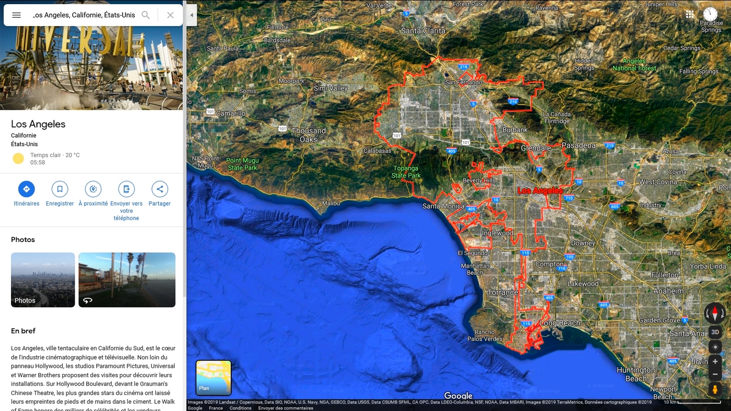Click the show my location button
The image size is (731, 411).
pyautogui.click(x=715, y=347)
